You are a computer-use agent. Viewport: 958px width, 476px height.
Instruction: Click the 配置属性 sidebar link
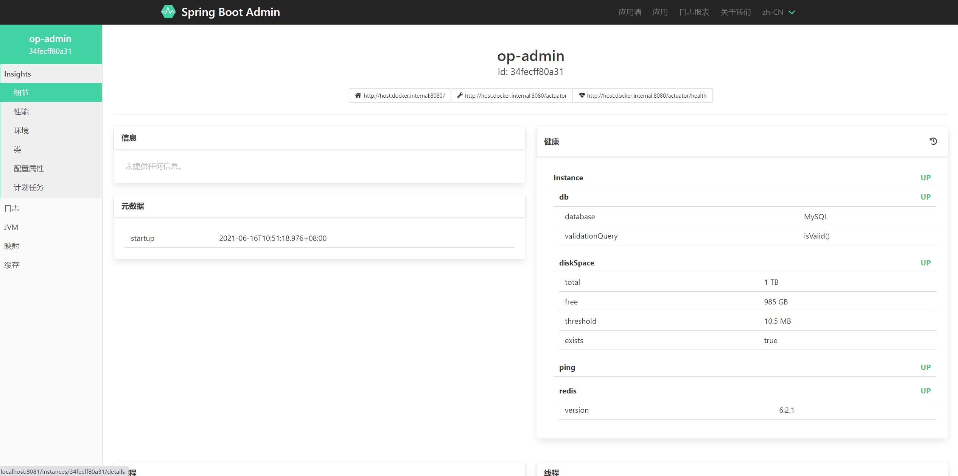tap(29, 168)
